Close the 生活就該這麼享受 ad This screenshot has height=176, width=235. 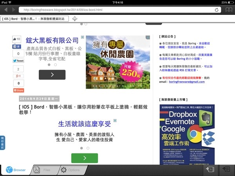[115, 120]
